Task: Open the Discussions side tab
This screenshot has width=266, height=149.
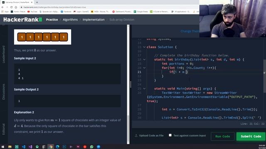Action: [4, 91]
